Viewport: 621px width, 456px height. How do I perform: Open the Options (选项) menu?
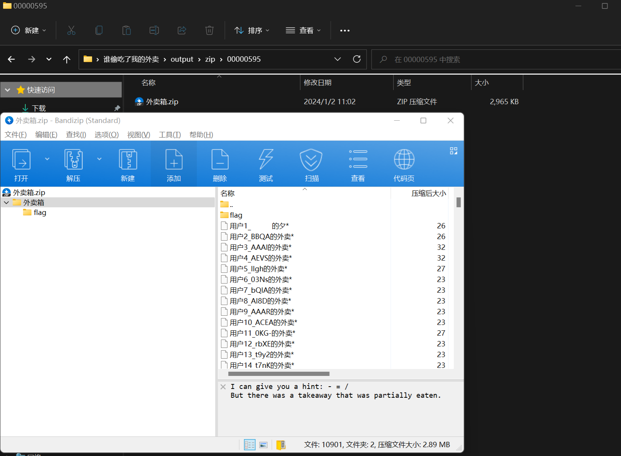coord(107,135)
